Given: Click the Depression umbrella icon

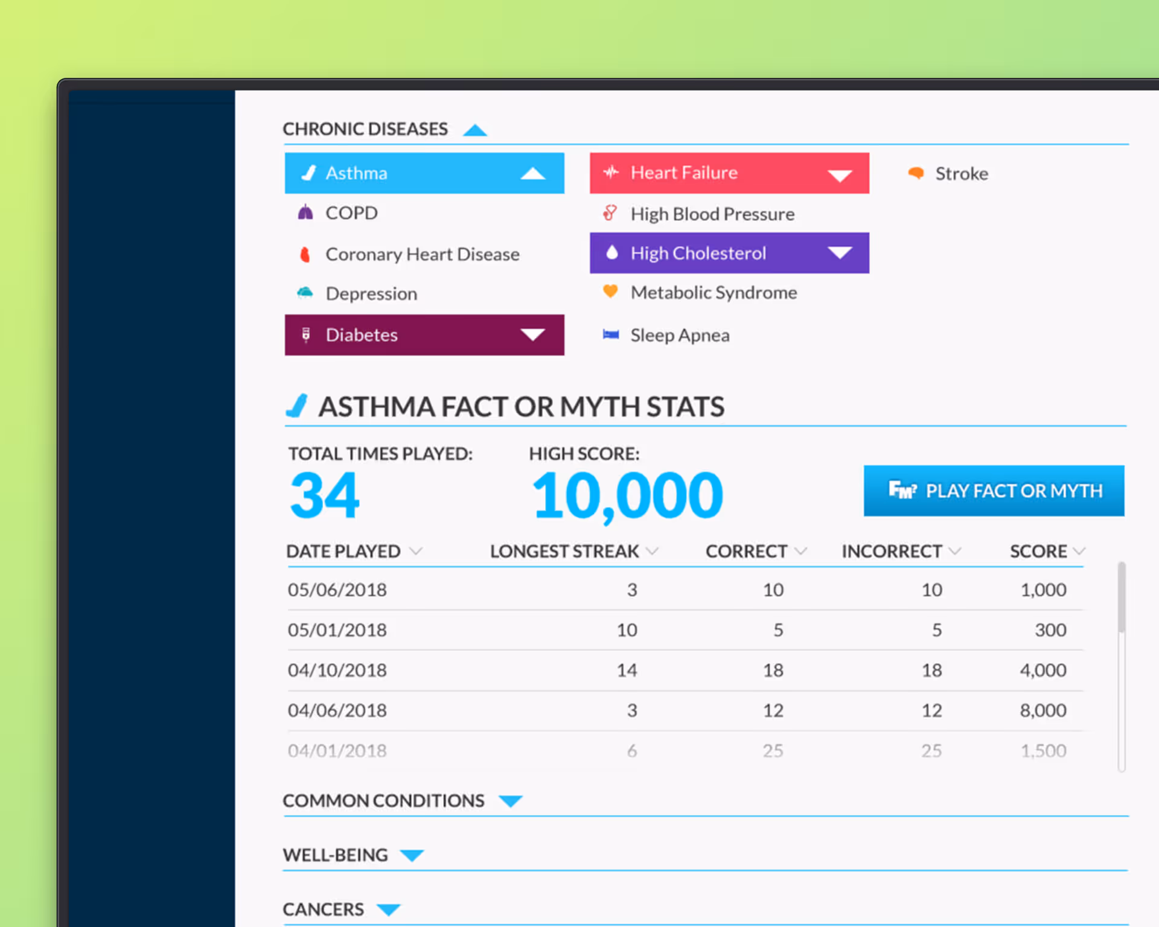Looking at the screenshot, I should pyautogui.click(x=305, y=293).
